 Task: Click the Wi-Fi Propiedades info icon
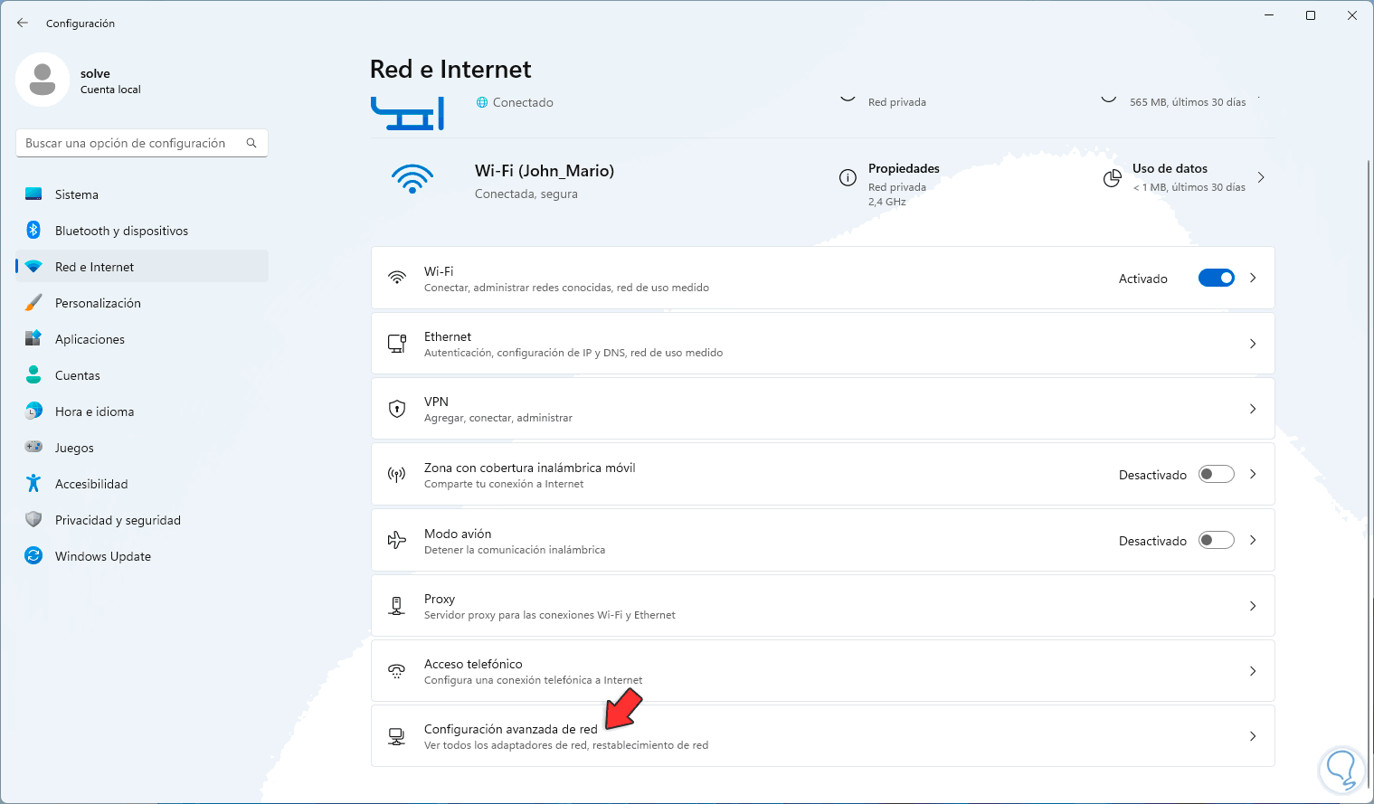click(x=848, y=178)
